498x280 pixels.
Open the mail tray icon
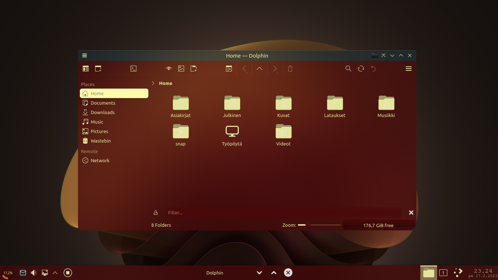[23, 273]
